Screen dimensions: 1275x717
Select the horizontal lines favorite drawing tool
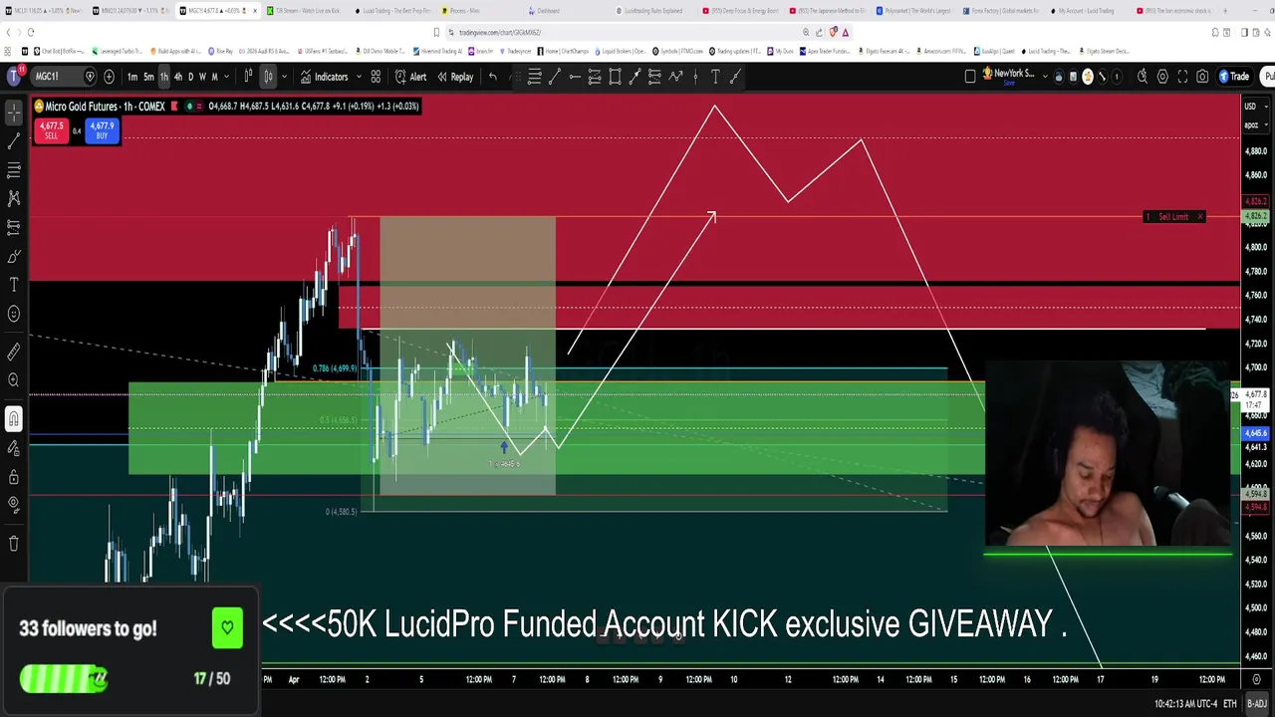(x=535, y=77)
